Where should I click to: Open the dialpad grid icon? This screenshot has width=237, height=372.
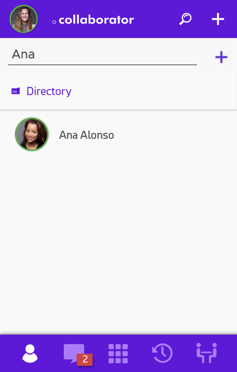tap(118, 353)
